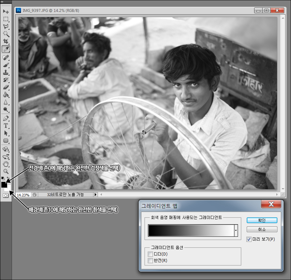Image resolution: width=291 pixels, height=280 pixels.
Task: Select the Path Selection arrow tool
Action: pyautogui.click(x=6, y=133)
